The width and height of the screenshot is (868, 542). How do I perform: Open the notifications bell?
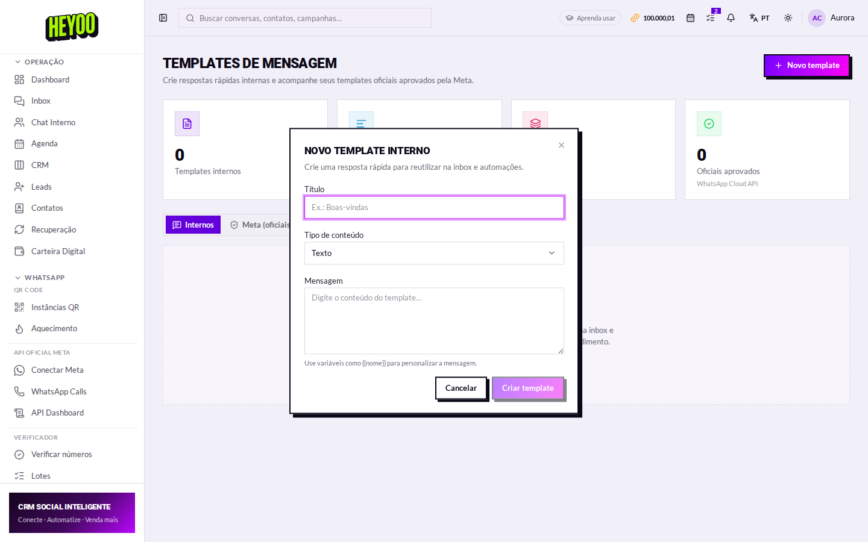point(731,18)
